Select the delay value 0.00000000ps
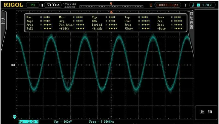219x124 pixels. [x=167, y=5]
